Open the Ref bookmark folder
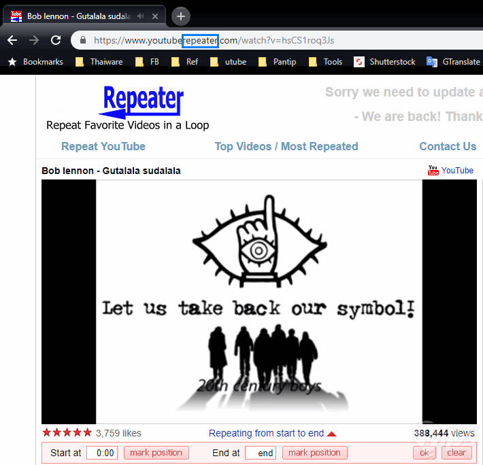 click(x=184, y=62)
